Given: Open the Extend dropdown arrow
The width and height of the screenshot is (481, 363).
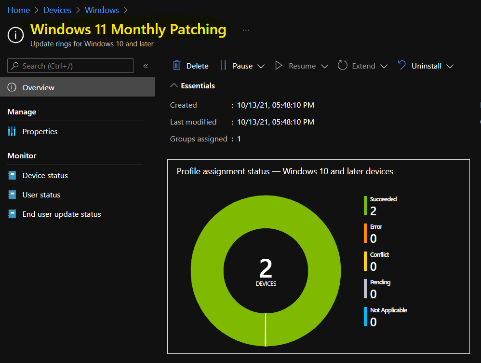Looking at the screenshot, I should coord(384,67).
